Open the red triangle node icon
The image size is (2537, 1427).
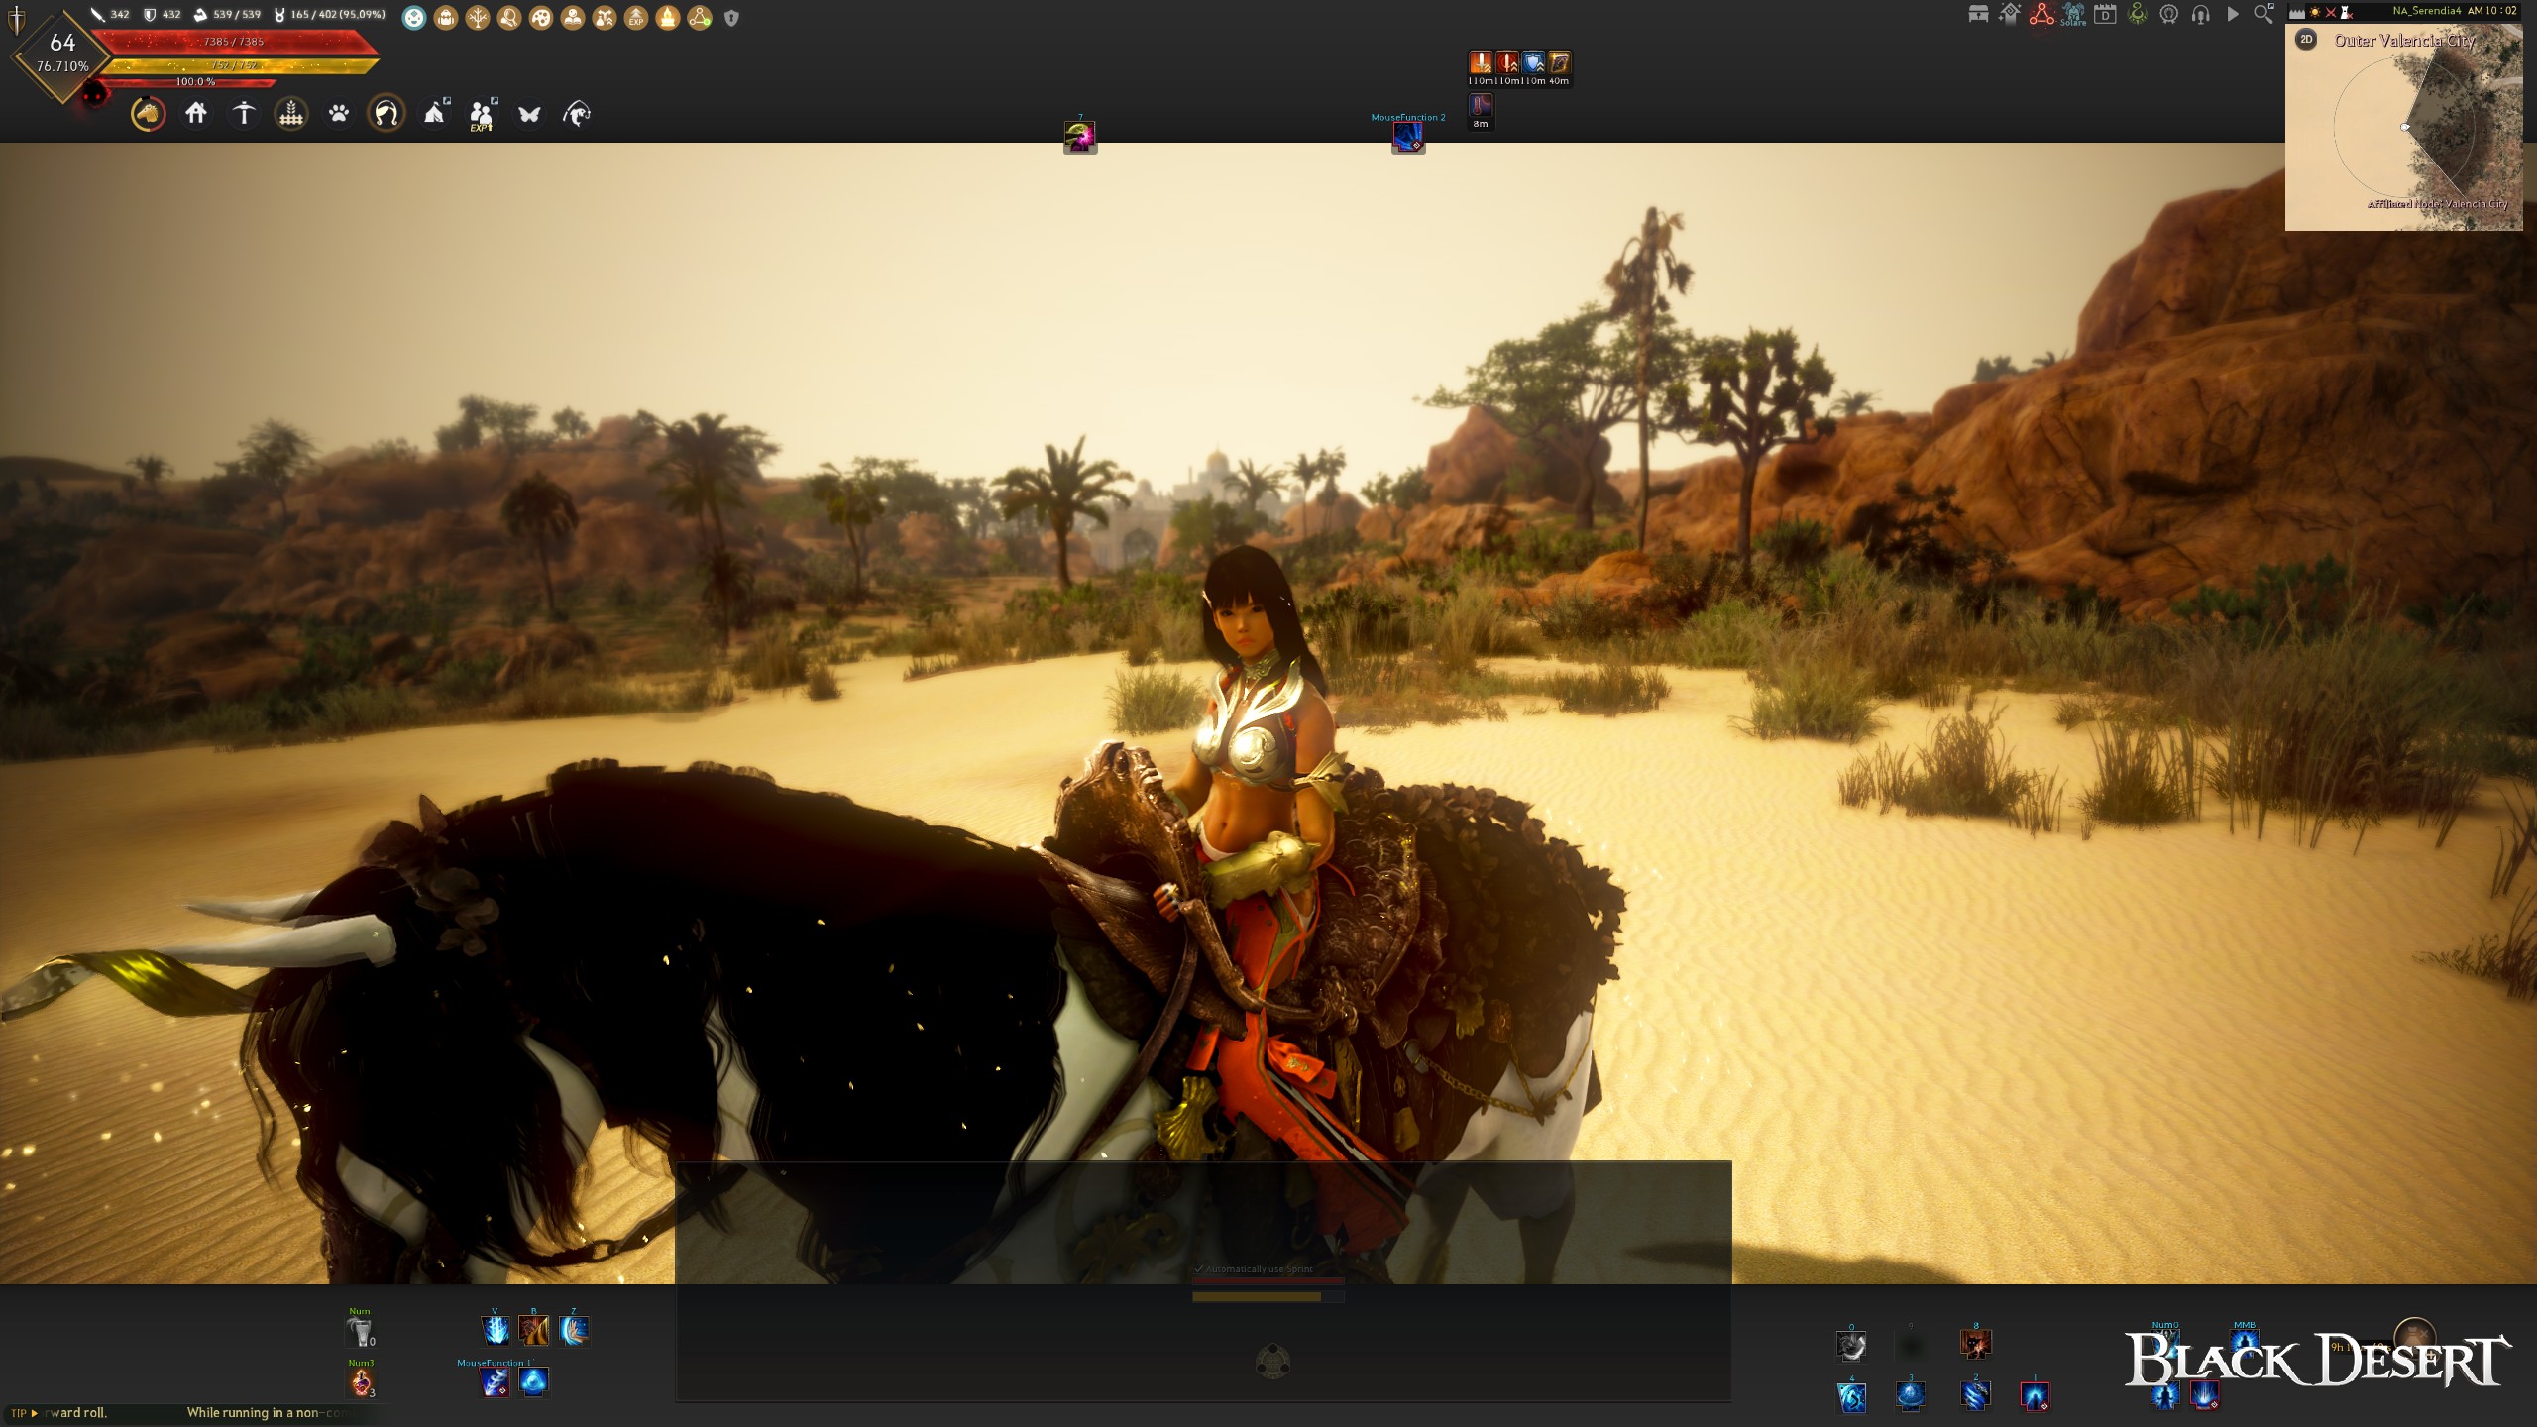coord(2041,14)
